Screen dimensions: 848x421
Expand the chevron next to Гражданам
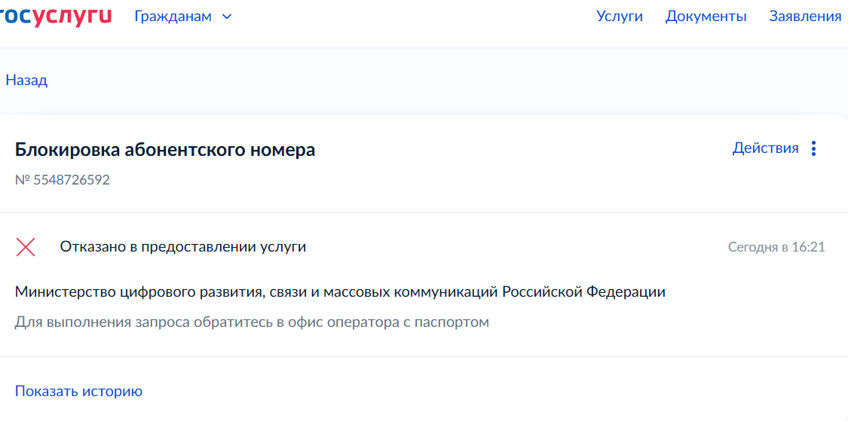(227, 17)
